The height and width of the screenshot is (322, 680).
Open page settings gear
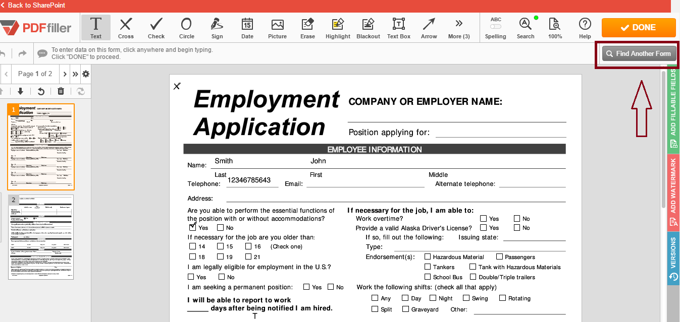(86, 74)
